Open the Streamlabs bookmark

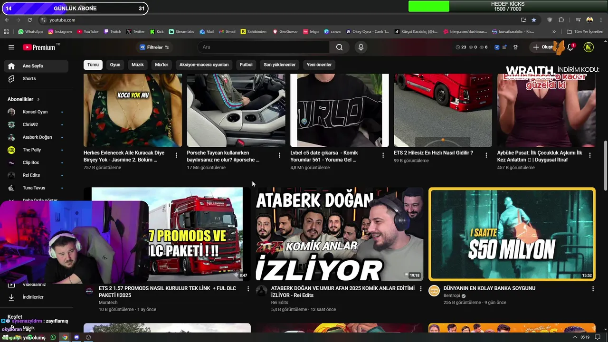pyautogui.click(x=181, y=32)
